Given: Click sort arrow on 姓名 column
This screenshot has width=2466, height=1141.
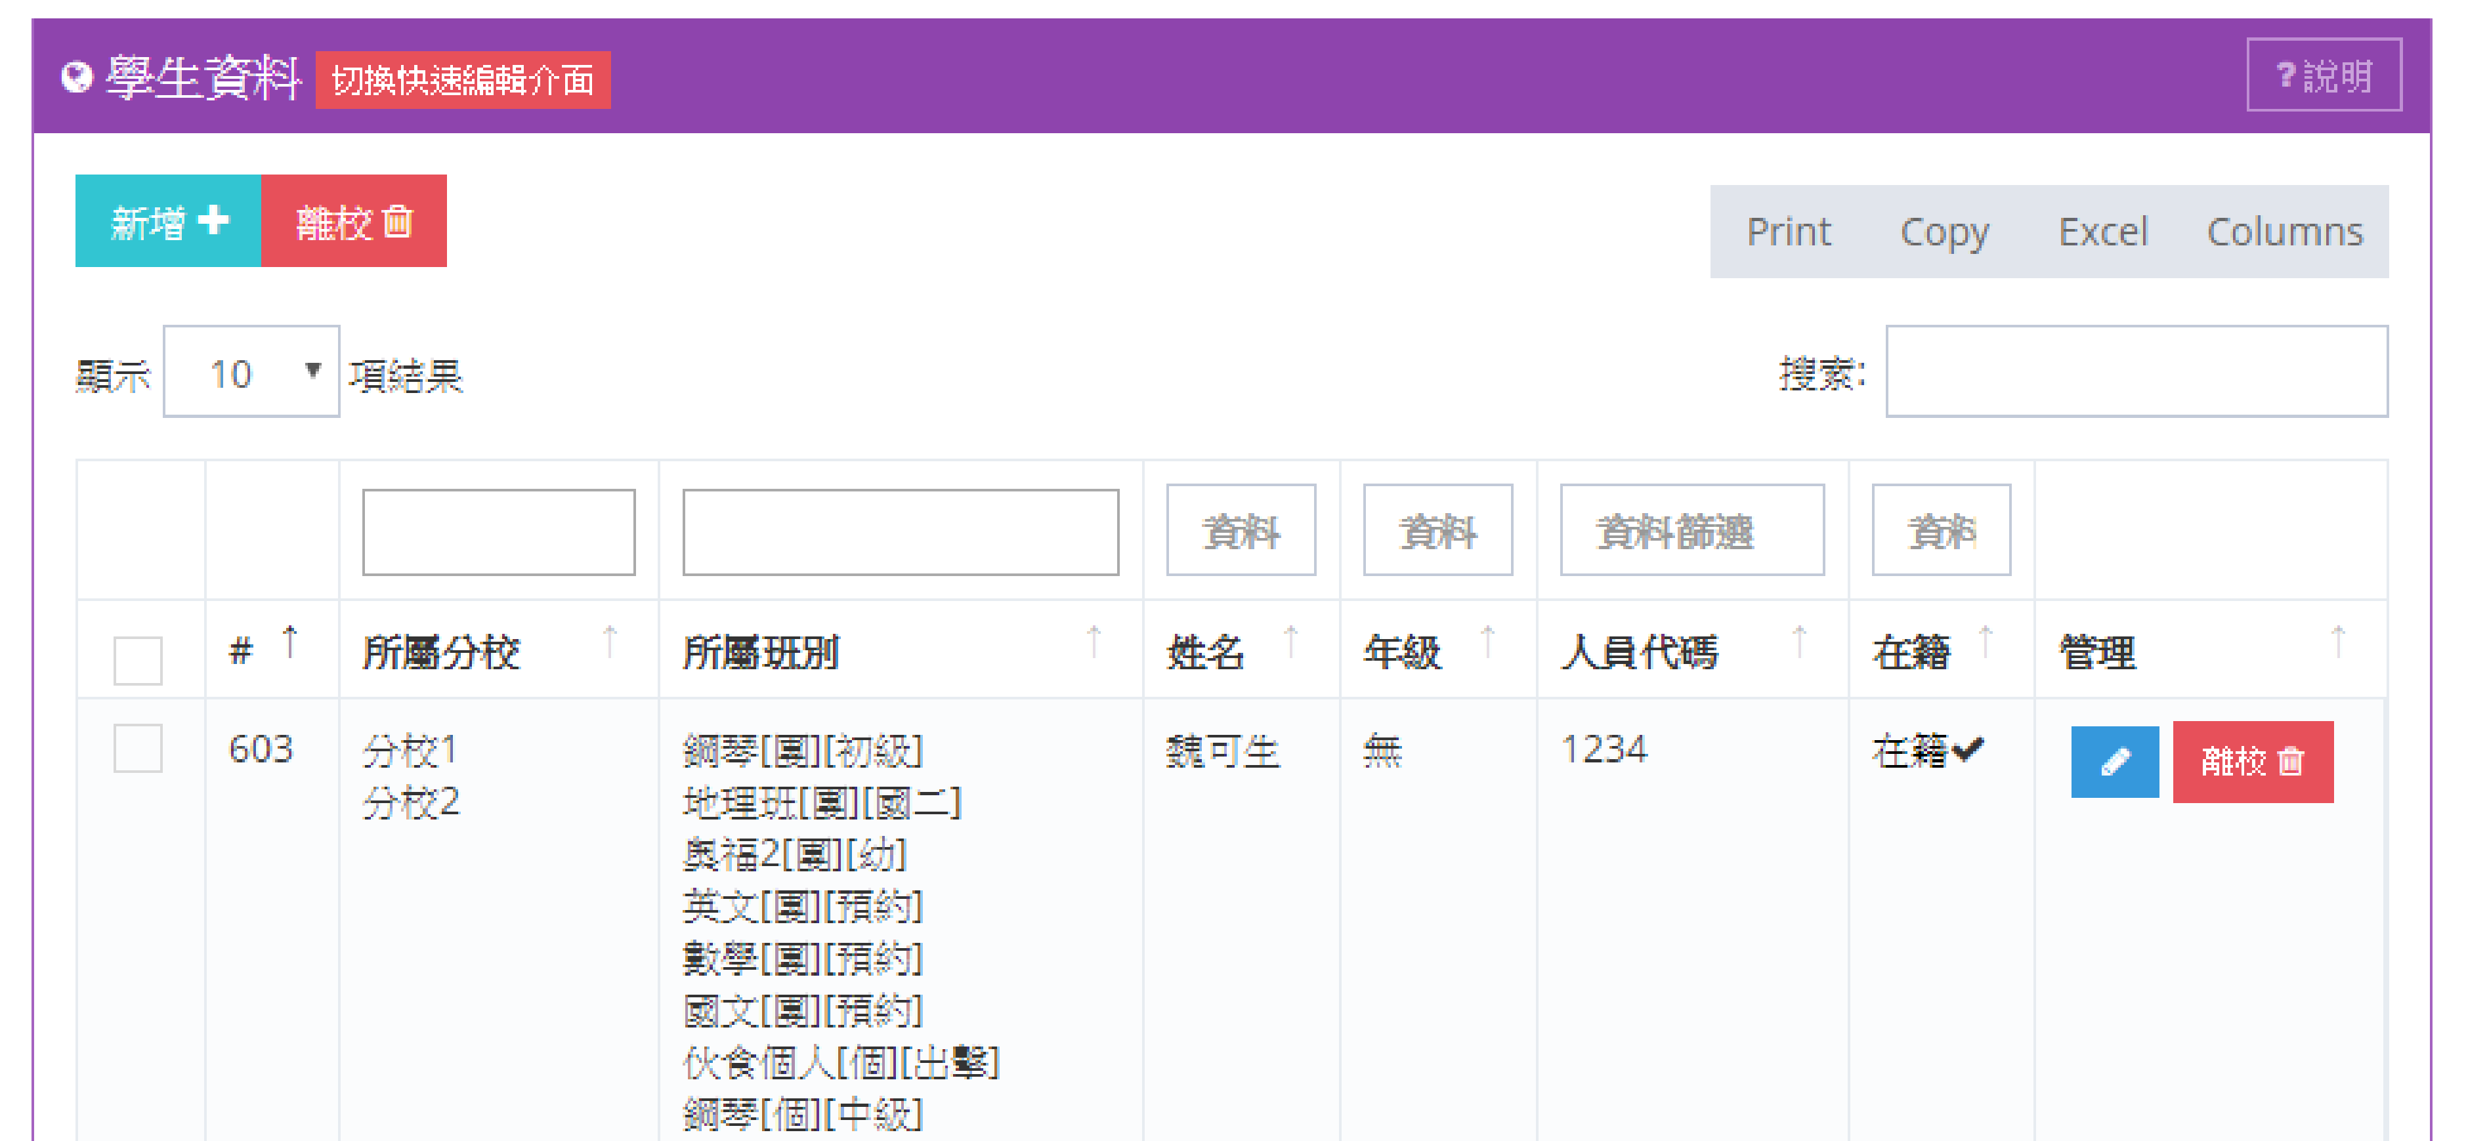Looking at the screenshot, I should [x=1290, y=641].
